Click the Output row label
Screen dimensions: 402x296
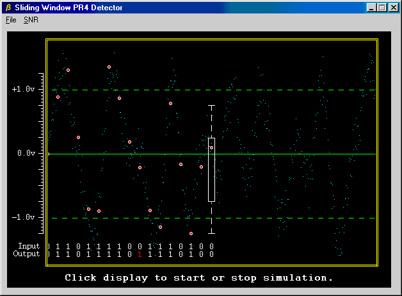point(26,254)
